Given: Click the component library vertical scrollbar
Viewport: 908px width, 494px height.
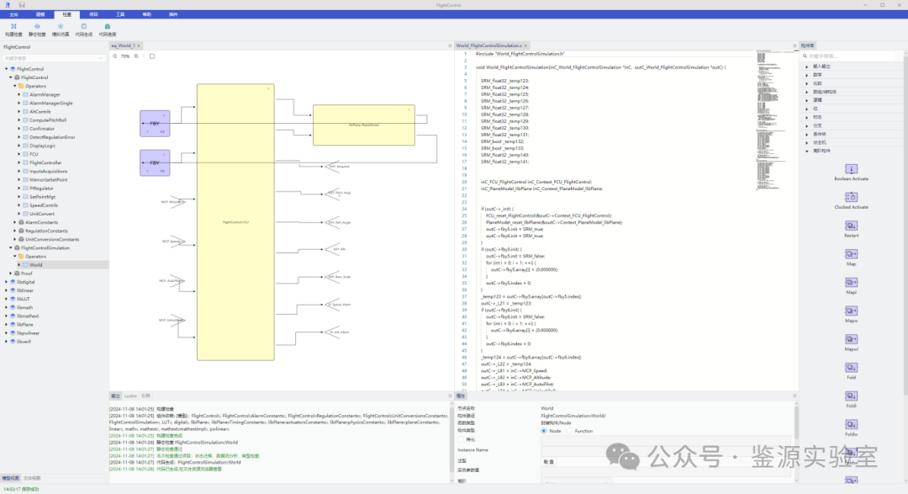Looking at the screenshot, I should (905, 226).
